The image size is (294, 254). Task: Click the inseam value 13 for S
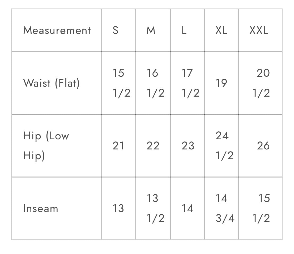pyautogui.click(x=118, y=208)
